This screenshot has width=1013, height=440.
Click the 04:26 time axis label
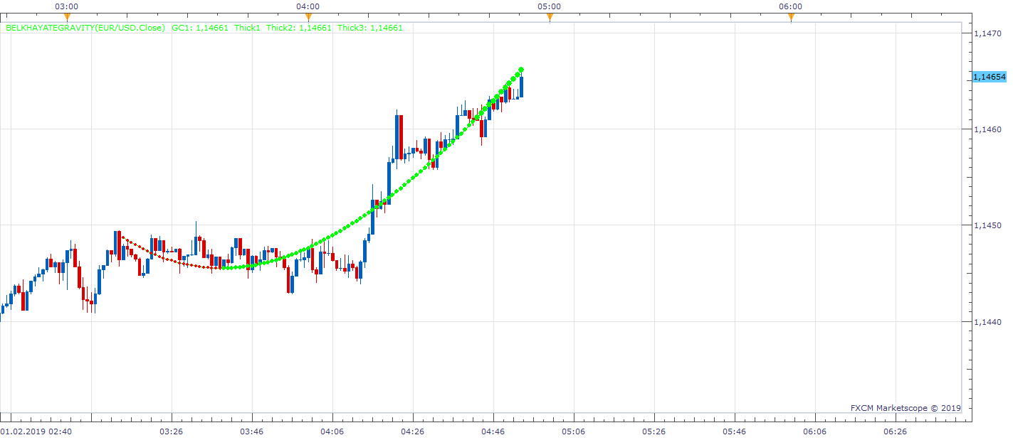(413, 431)
